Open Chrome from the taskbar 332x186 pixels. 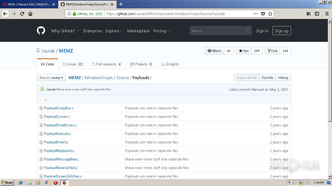click(47, 183)
